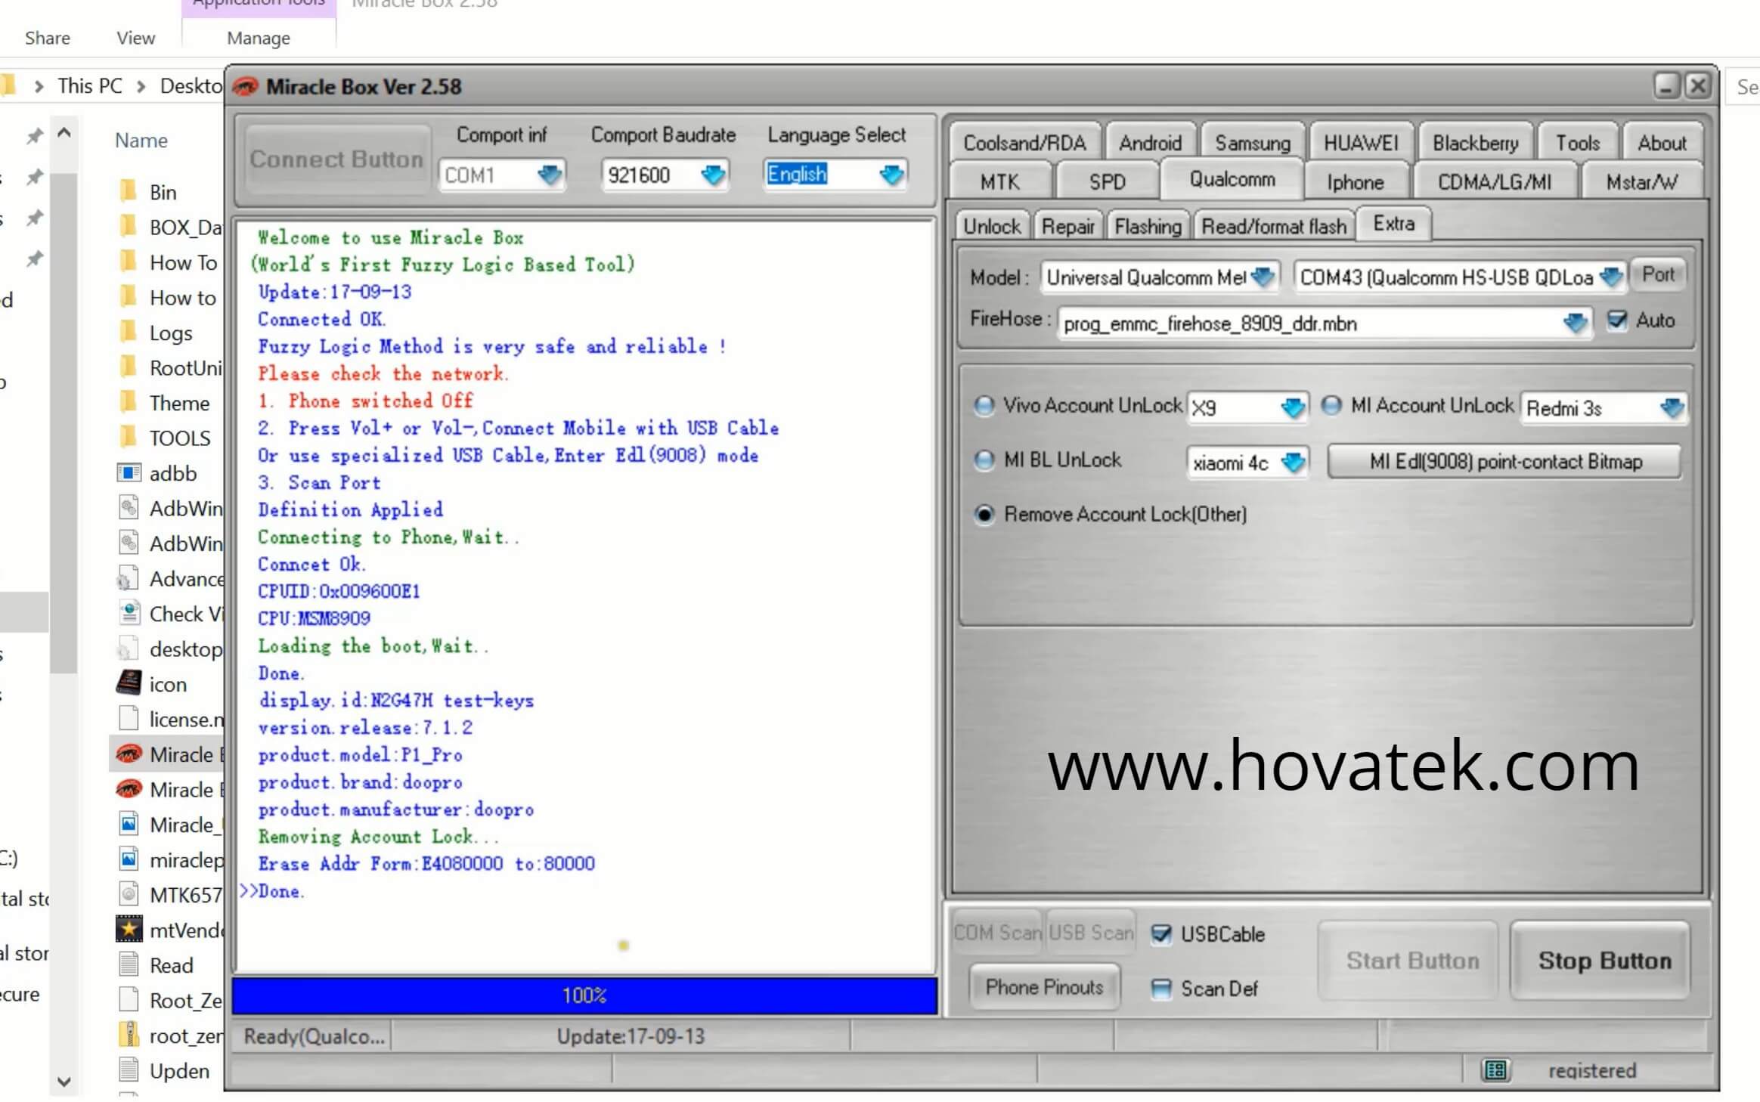This screenshot has height=1102, width=1760.
Task: Click the Upden file icon in Explorer
Action: pos(129,1069)
